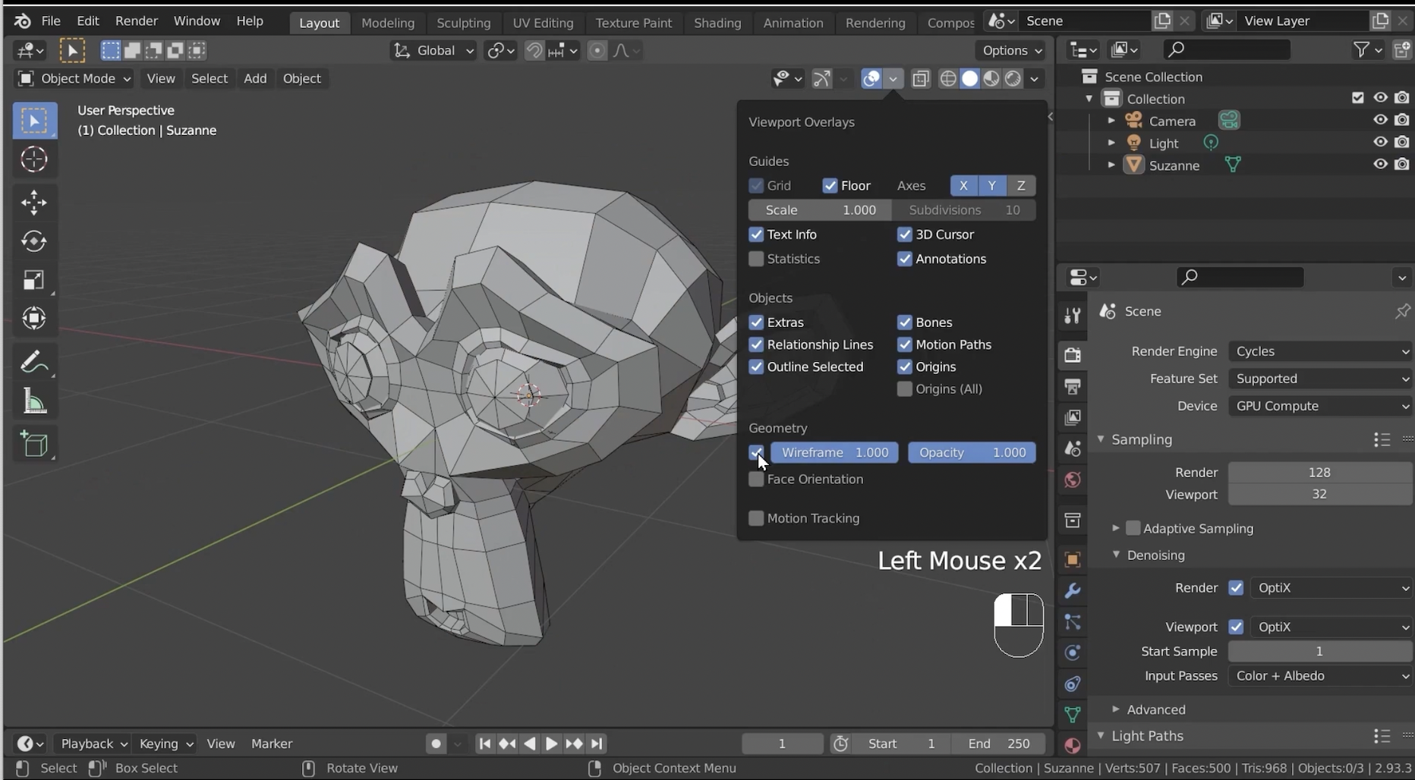Expand the Advanced denoising section
The width and height of the screenshot is (1415, 780).
[1155, 709]
